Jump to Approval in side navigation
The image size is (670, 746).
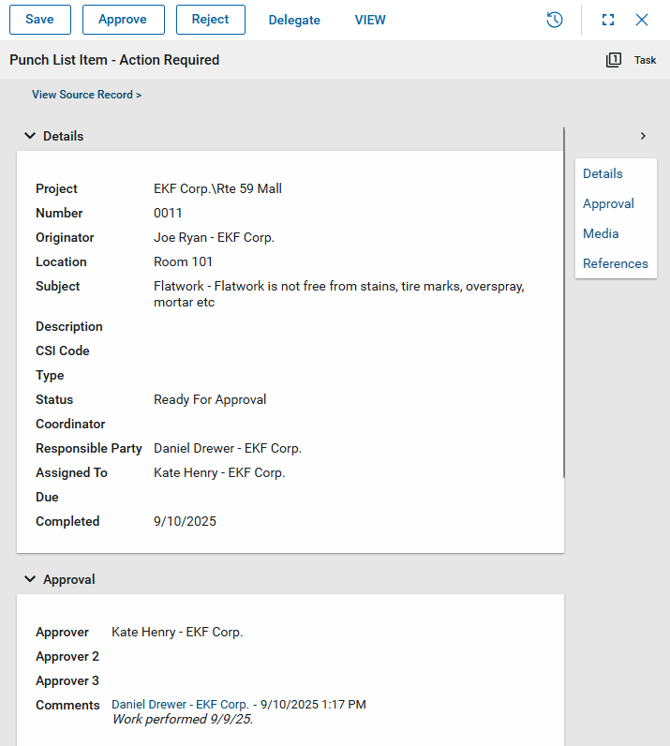(608, 203)
